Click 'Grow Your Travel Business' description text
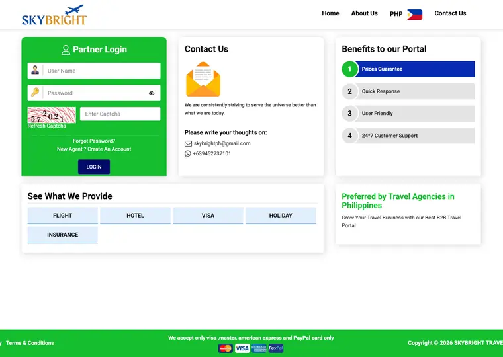 pos(401,221)
